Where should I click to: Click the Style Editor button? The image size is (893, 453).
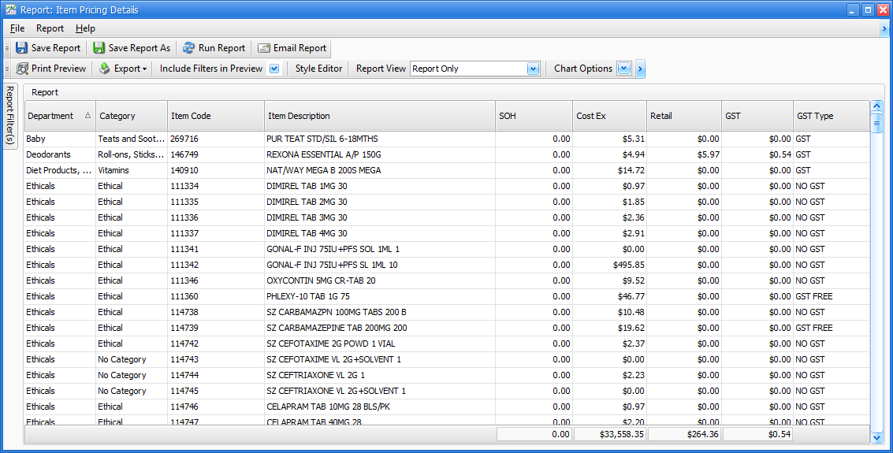click(318, 69)
